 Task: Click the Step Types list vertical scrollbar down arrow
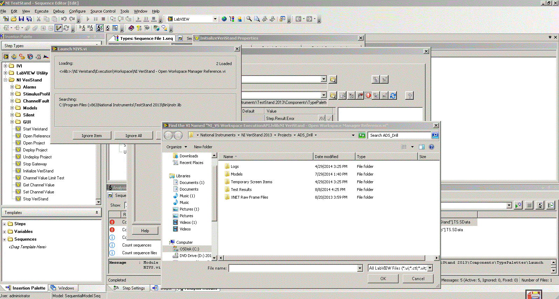[x=98, y=202]
